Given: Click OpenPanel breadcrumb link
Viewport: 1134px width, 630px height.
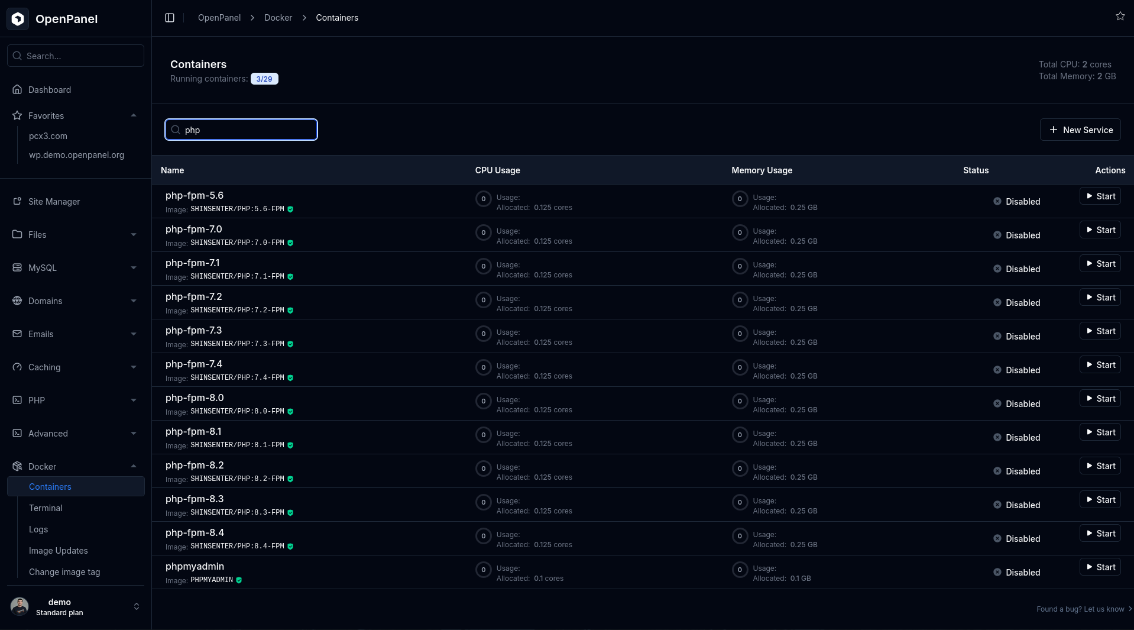Looking at the screenshot, I should click(x=219, y=18).
